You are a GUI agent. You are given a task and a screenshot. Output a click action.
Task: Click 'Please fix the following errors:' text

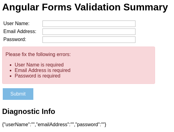pos(38,55)
